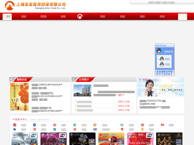This screenshot has width=194, height=145.
Task: Select the blue swirl Industrial Bank icon
Action: pyautogui.click(x=15, y=129)
